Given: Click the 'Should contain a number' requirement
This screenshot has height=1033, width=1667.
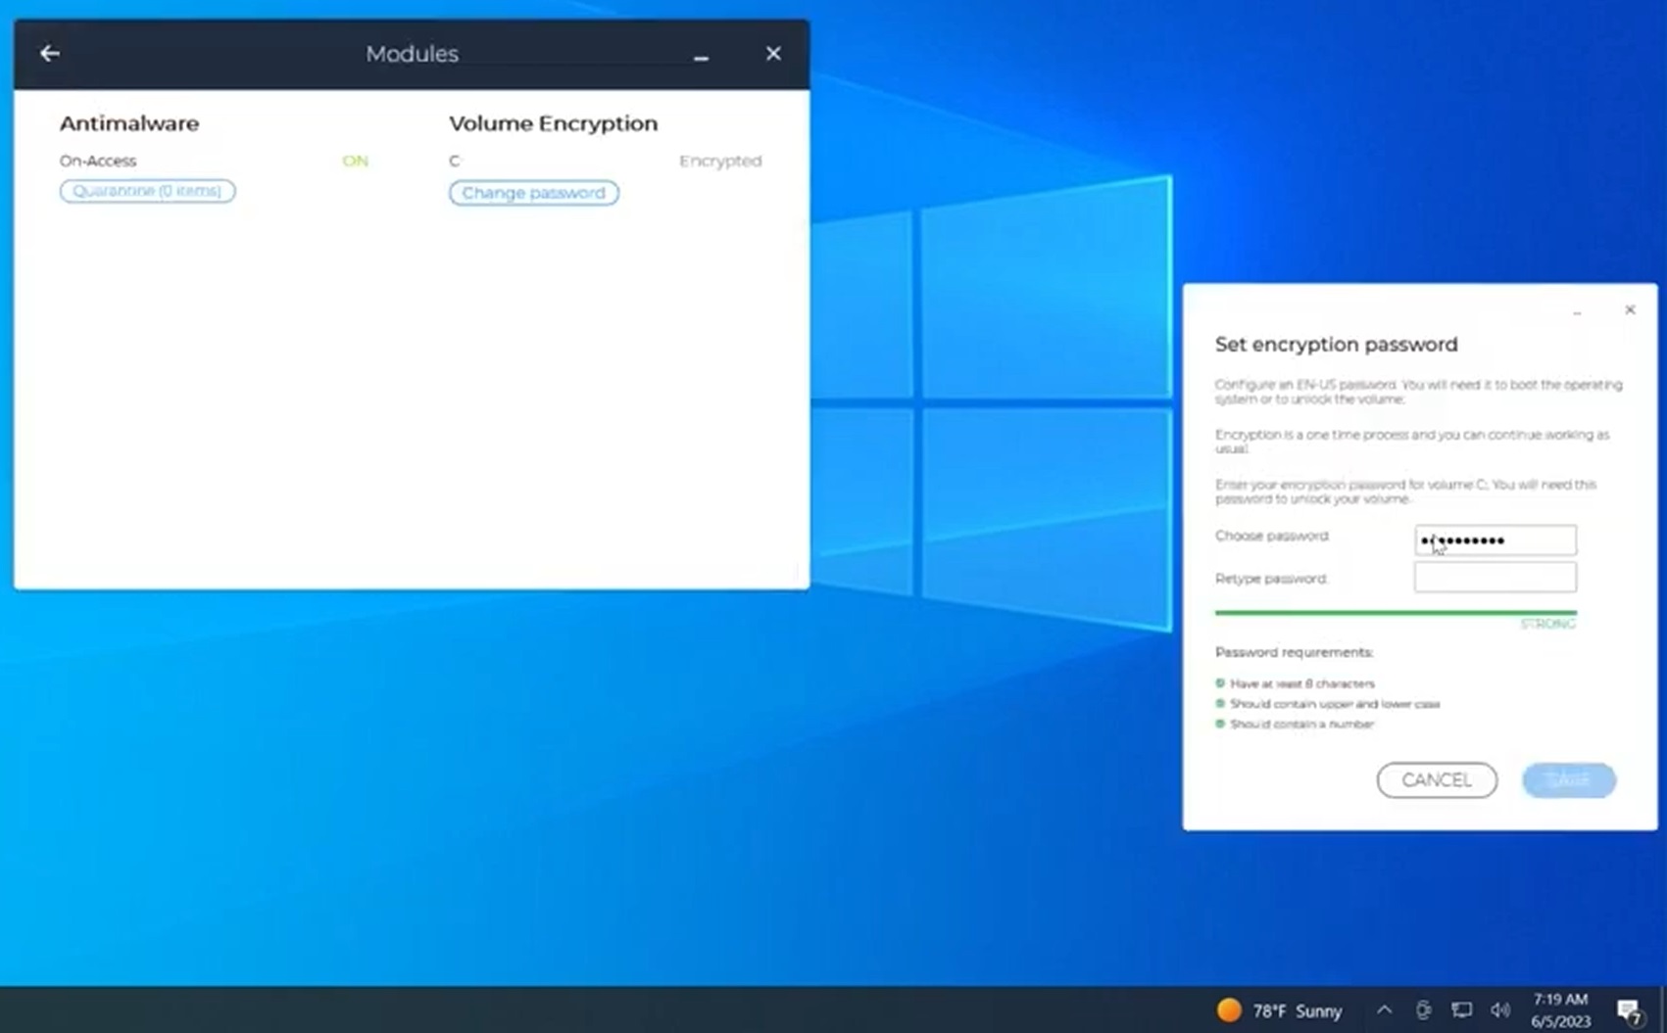Looking at the screenshot, I should click(x=1301, y=725).
